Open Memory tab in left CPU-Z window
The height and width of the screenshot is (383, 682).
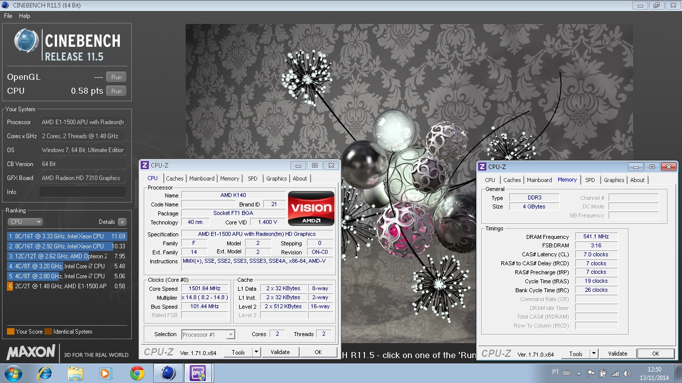(x=230, y=179)
